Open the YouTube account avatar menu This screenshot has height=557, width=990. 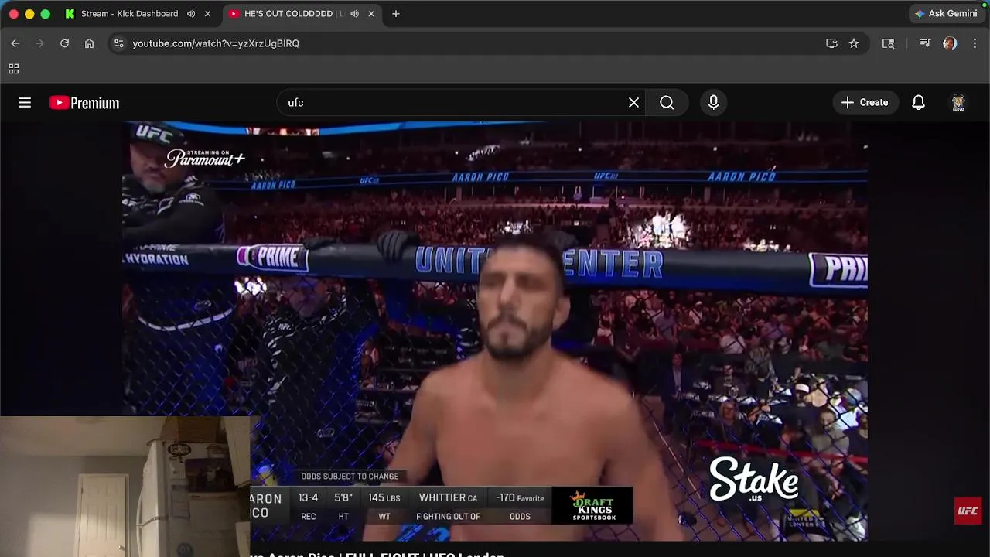pyautogui.click(x=958, y=102)
